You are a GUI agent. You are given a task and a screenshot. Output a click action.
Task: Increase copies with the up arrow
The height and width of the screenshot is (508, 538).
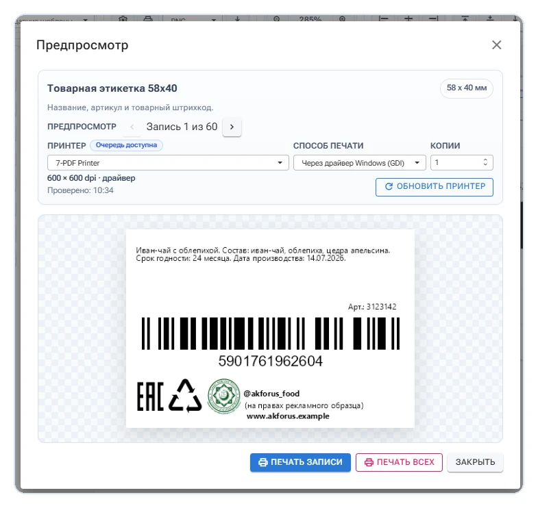pos(485,160)
